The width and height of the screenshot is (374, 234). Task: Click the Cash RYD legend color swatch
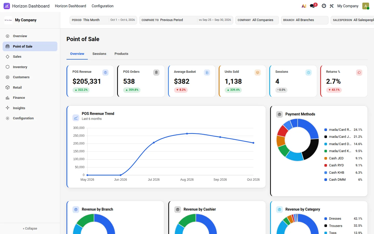click(326, 165)
